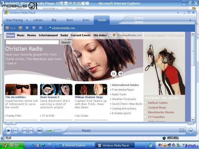
Task: Open the William Shatner Sings thumbnail
Action: click(x=91, y=89)
